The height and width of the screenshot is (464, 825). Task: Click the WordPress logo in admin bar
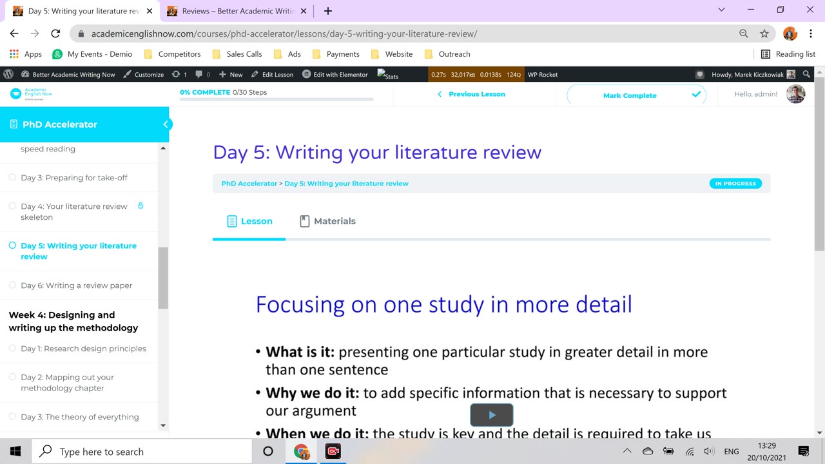click(8, 74)
